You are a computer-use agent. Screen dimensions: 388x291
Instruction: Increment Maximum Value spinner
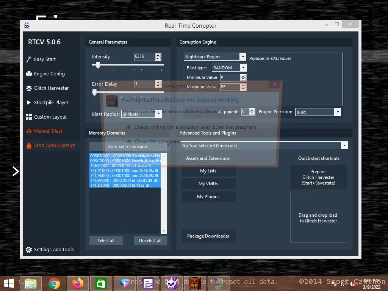(243, 85)
